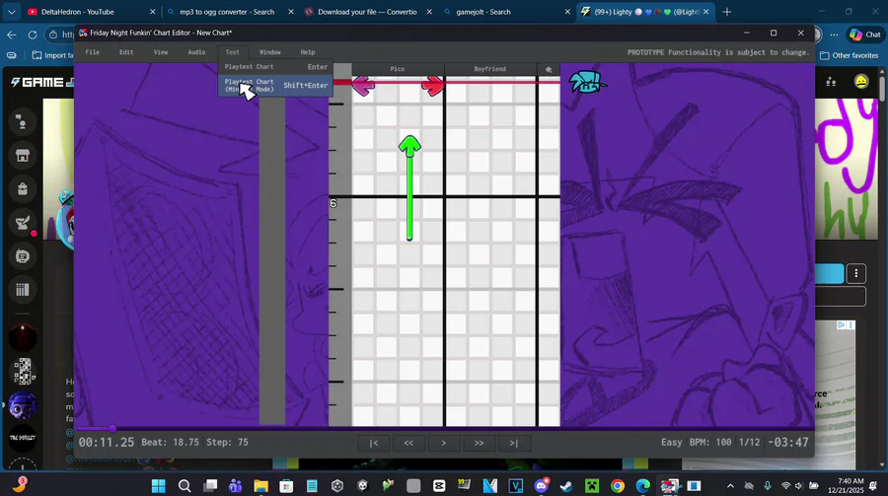Switch to mp3 to ogg converter tab

tap(227, 12)
